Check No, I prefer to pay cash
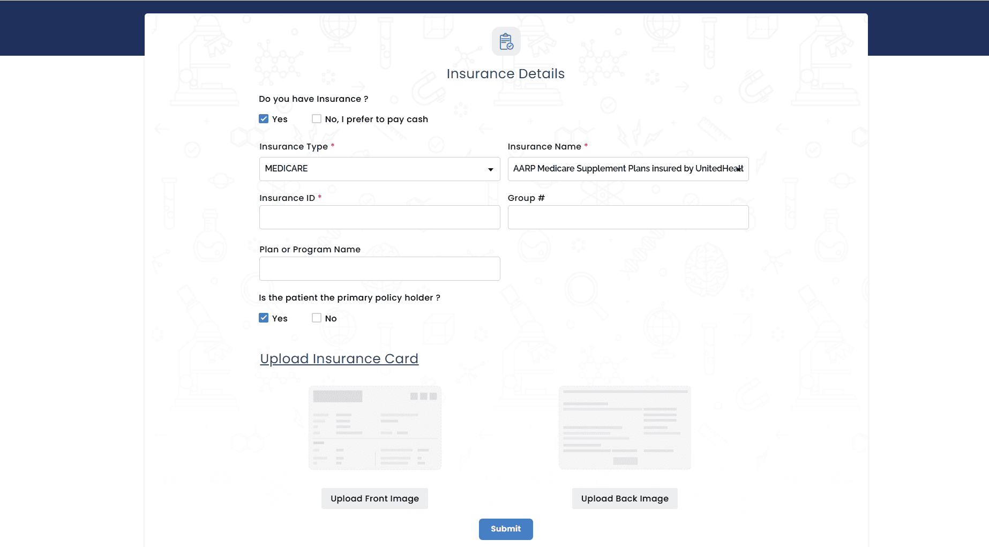This screenshot has height=547, width=989. 316,118
